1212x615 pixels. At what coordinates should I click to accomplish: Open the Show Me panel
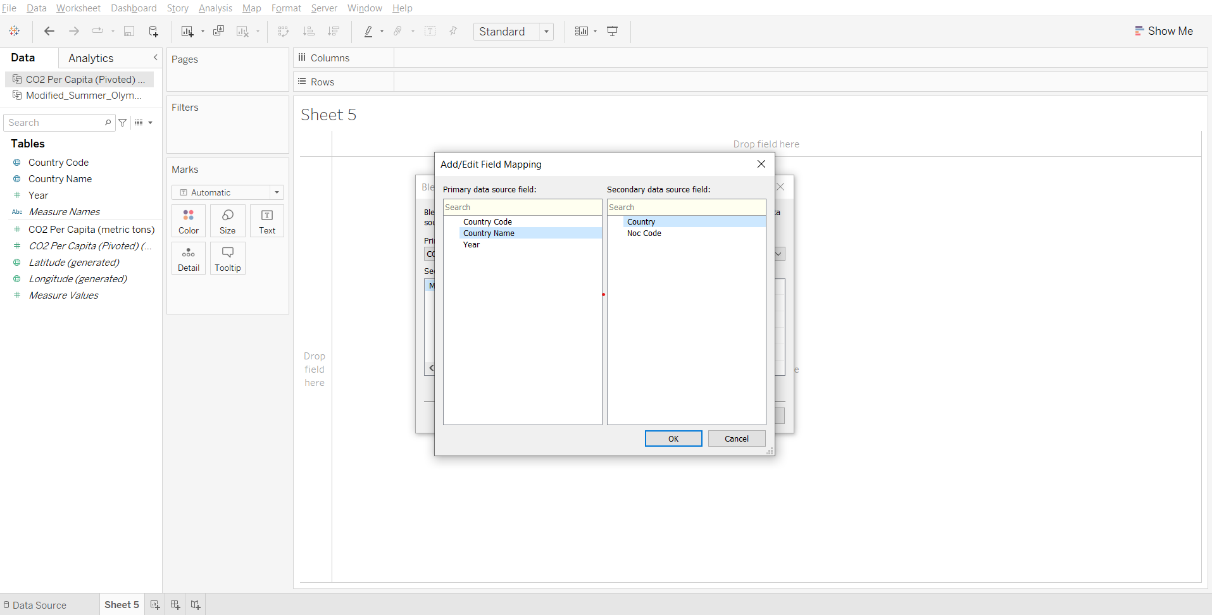[1163, 31]
